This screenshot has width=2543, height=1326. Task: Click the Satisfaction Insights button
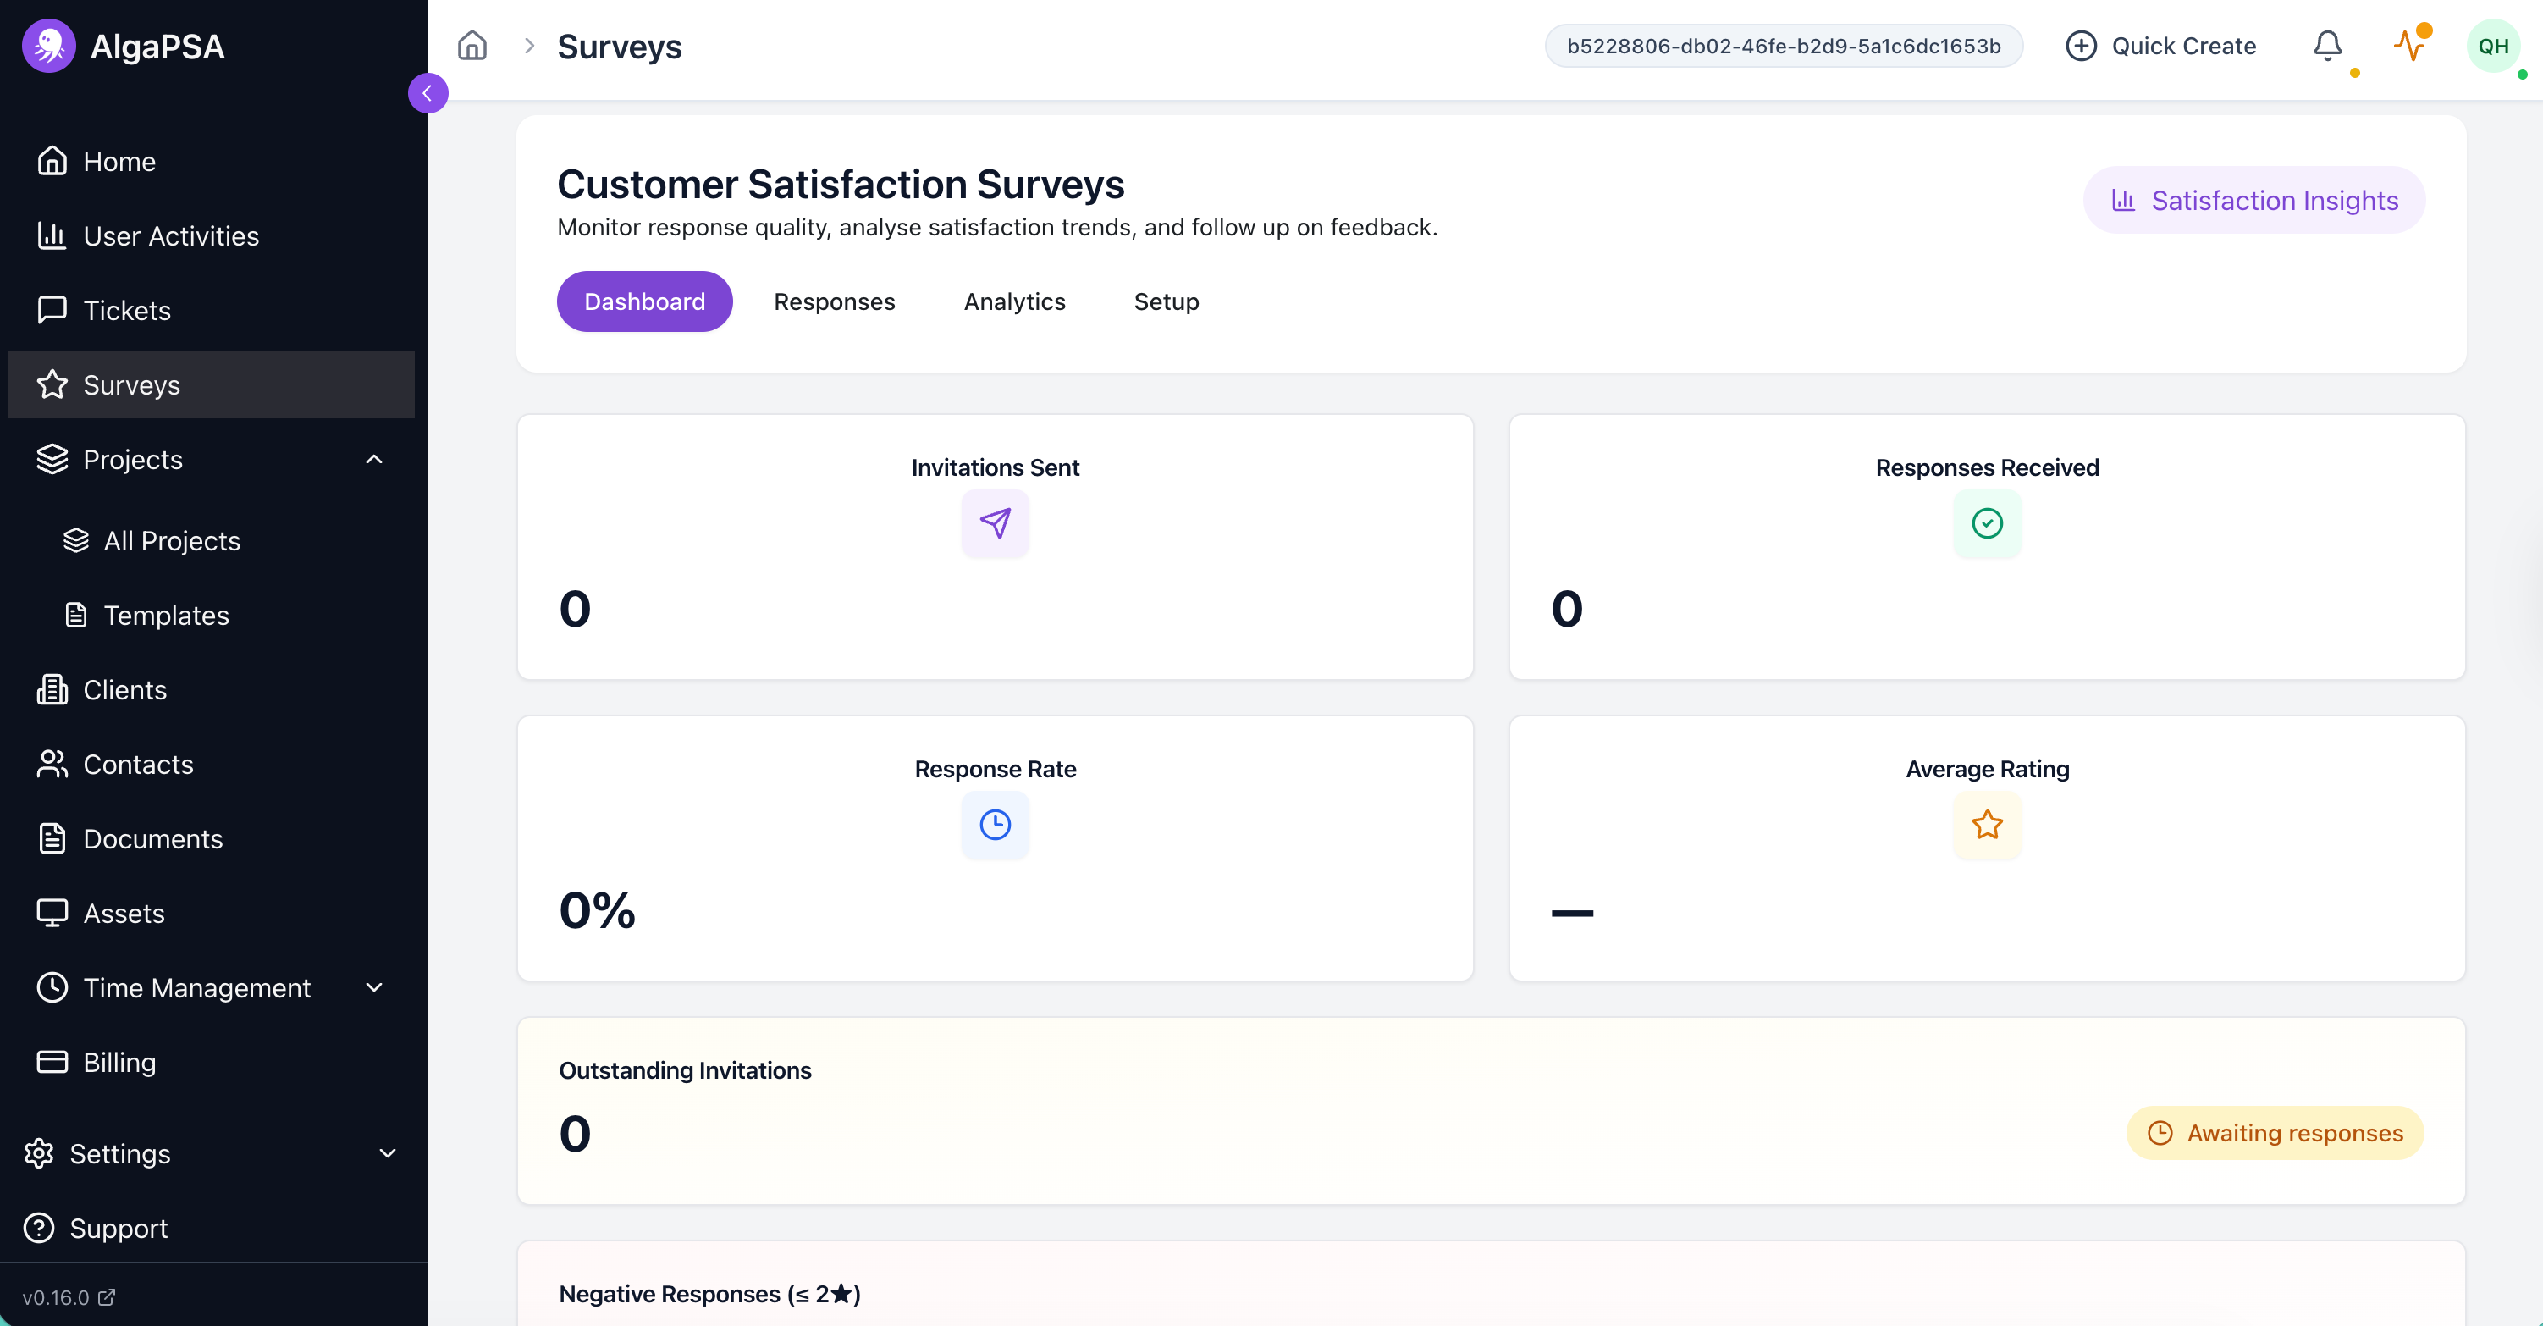coord(2253,200)
